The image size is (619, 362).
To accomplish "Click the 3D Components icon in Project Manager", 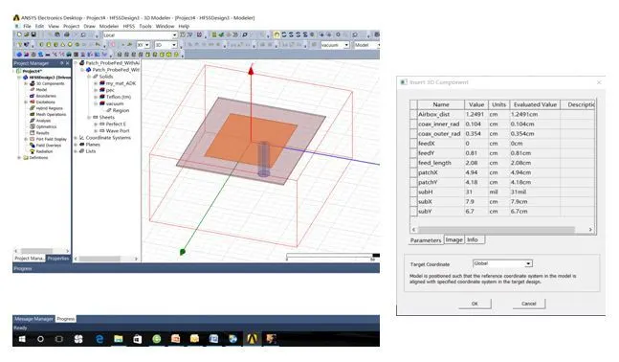I will (x=33, y=83).
